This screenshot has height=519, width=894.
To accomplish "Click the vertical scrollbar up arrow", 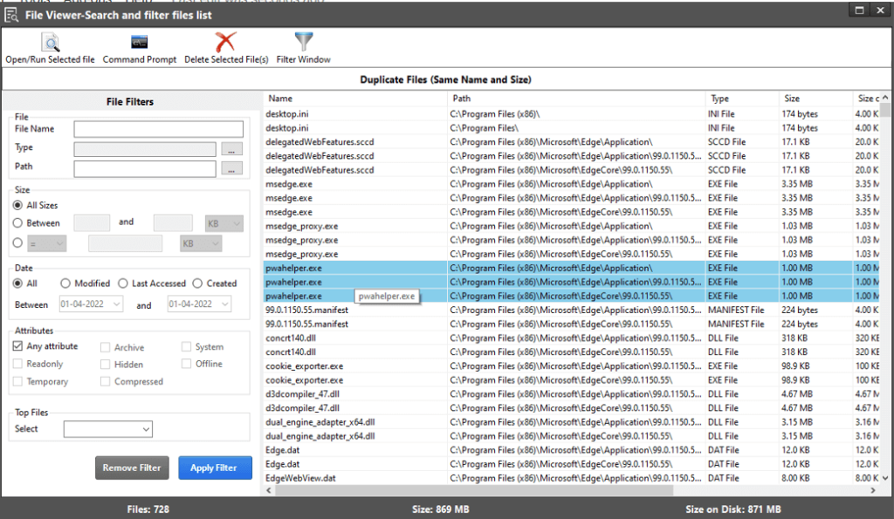I will (885, 98).
